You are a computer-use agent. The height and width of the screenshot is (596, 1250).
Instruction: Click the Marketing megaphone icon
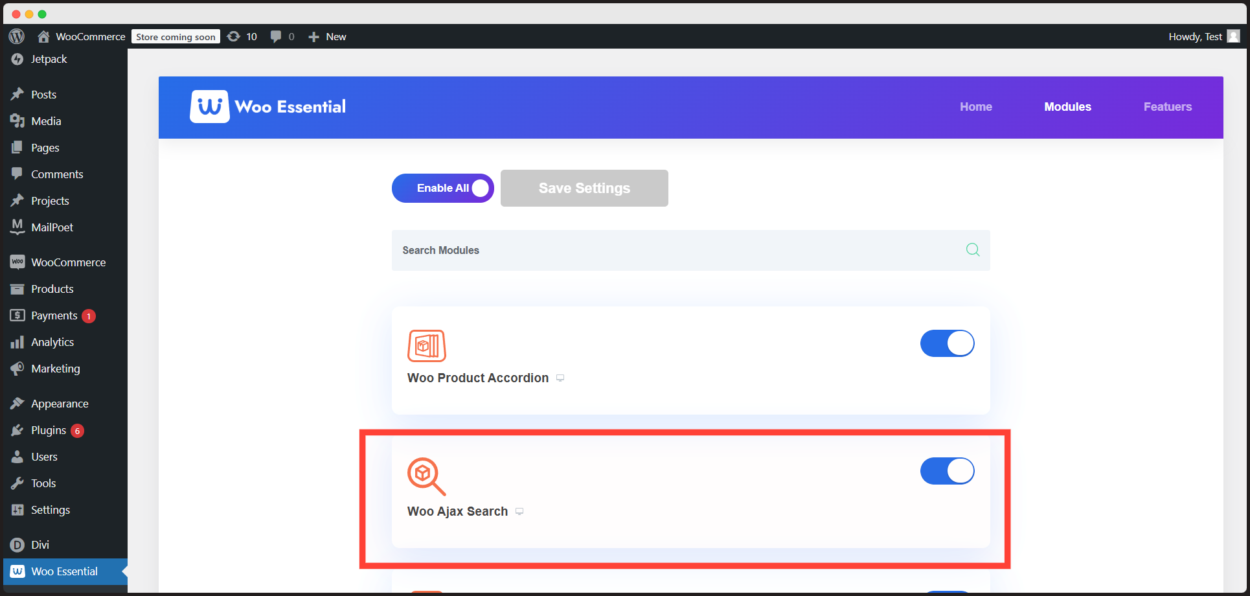point(17,369)
